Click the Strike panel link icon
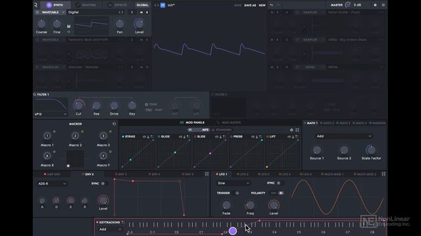421x236 pixels. pos(144,137)
